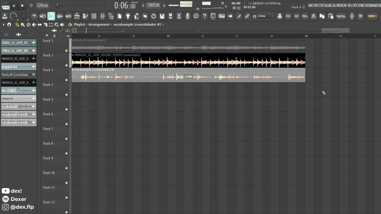Screen dimensions: 381x214
Task: Click the microphone recording icon
Action: tap(188, 16)
